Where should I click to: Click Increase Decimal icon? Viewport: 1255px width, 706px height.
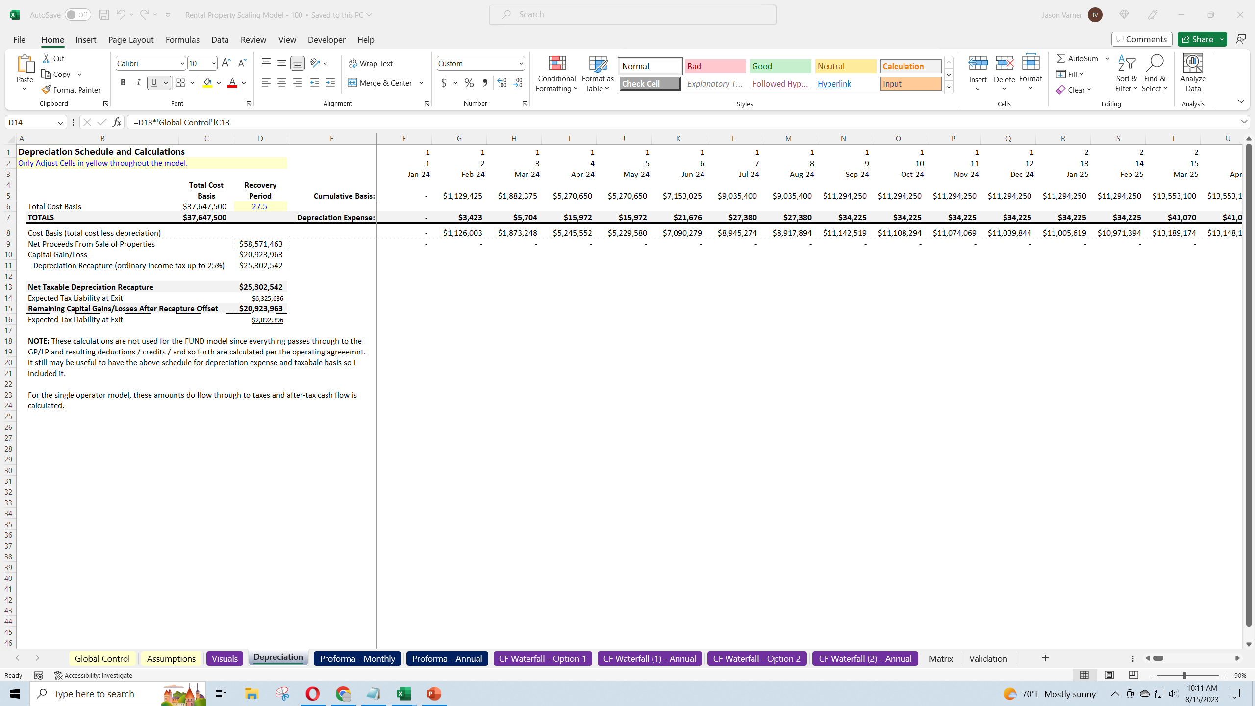pos(502,83)
